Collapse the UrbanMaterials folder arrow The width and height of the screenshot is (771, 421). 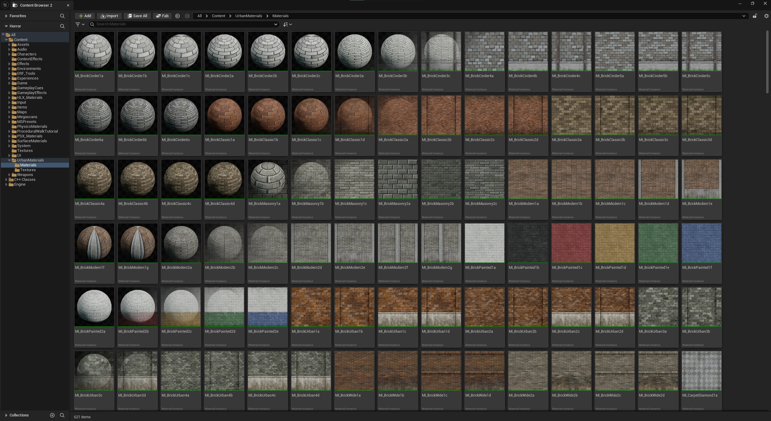tap(9, 160)
